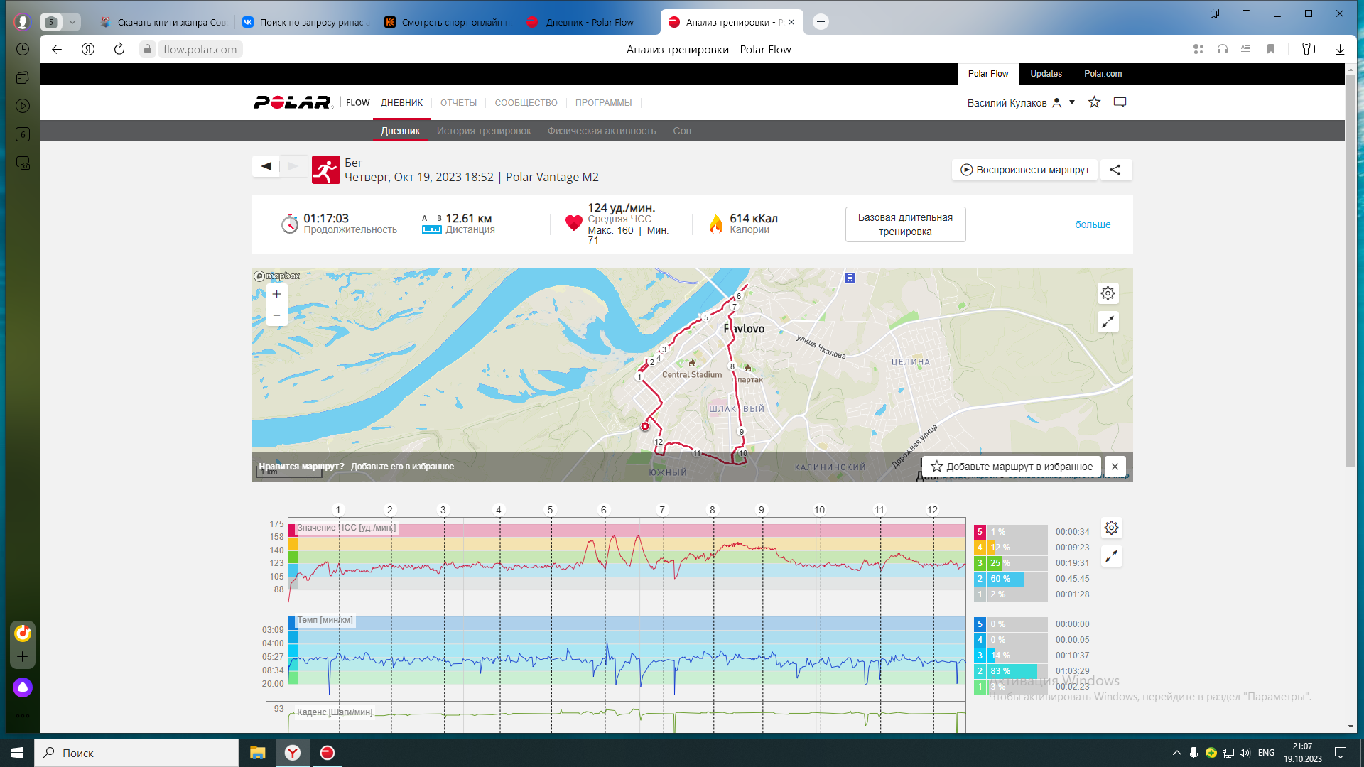1364x767 pixels.
Task: Click kilometer marker 10 on graph
Action: pyautogui.click(x=819, y=510)
